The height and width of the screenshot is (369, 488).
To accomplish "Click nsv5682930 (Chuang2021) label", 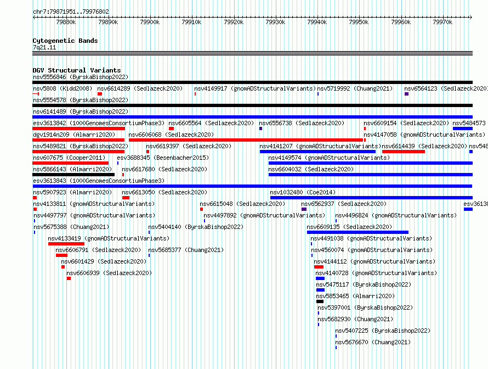I will tap(355, 319).
